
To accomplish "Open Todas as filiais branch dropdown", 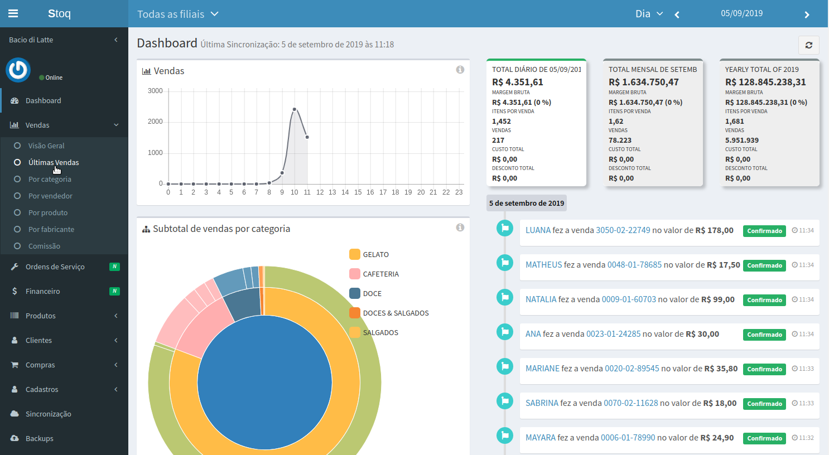I will (178, 14).
